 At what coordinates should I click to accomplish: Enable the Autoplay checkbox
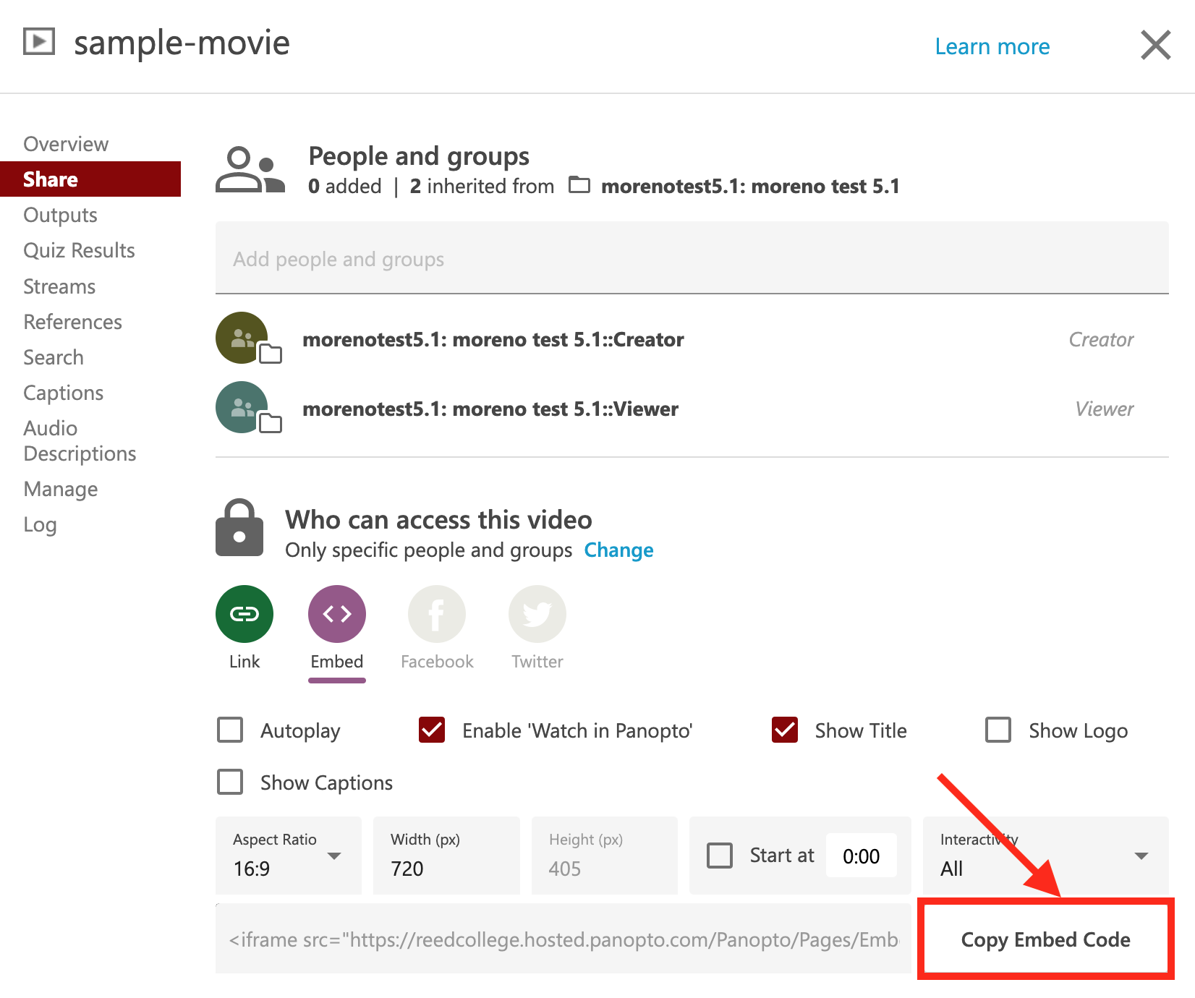[x=230, y=730]
